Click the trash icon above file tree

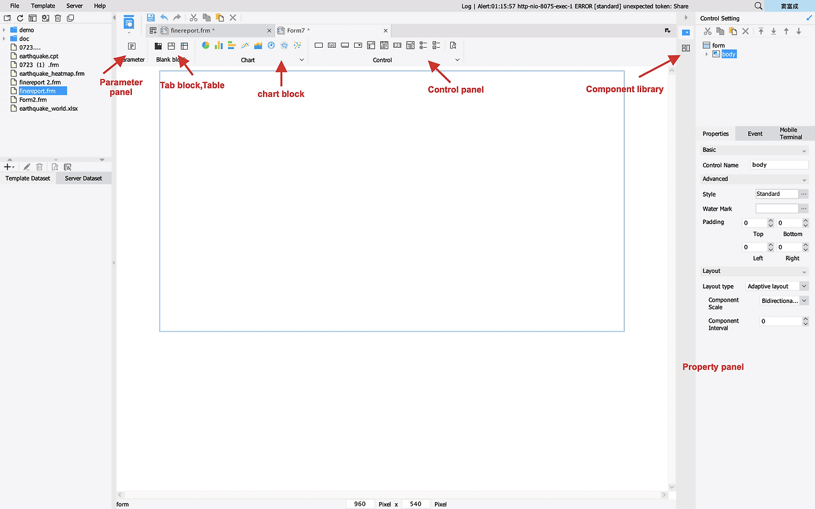point(57,18)
